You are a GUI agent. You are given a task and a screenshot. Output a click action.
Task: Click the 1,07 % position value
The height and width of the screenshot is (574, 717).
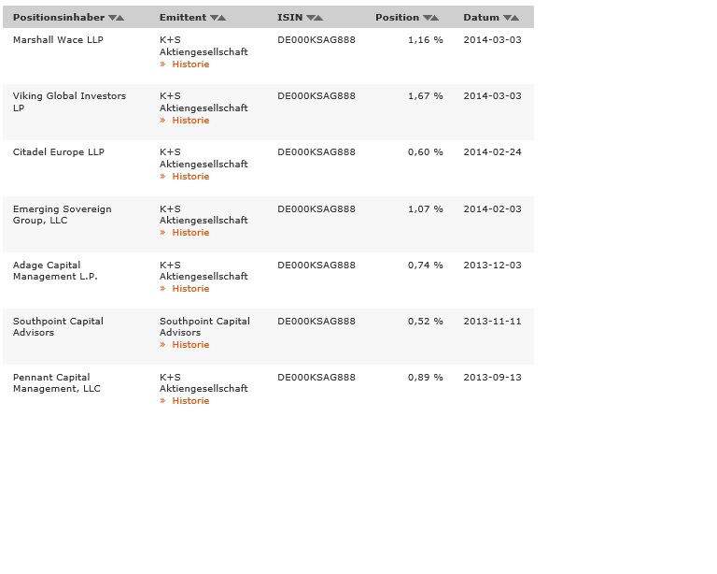(x=426, y=209)
